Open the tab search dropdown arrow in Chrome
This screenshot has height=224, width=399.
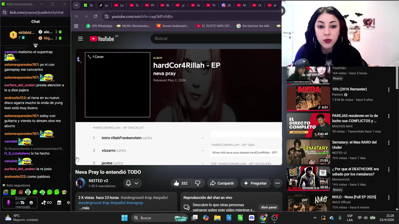click(x=76, y=5)
